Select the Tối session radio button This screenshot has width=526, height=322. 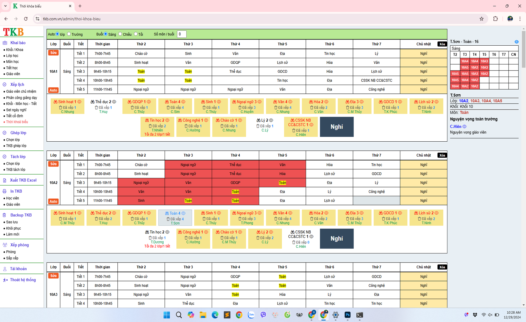[x=136, y=34]
